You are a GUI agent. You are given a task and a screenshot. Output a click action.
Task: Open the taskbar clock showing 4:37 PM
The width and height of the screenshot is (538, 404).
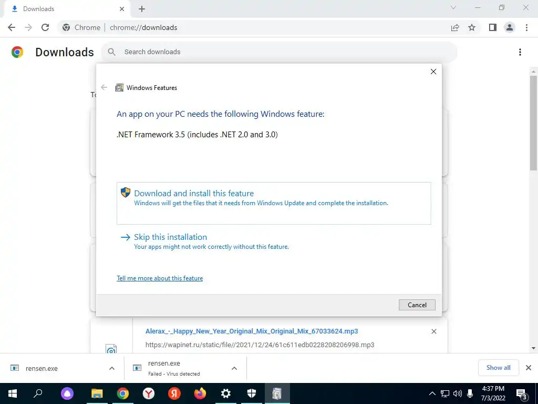[493, 393]
